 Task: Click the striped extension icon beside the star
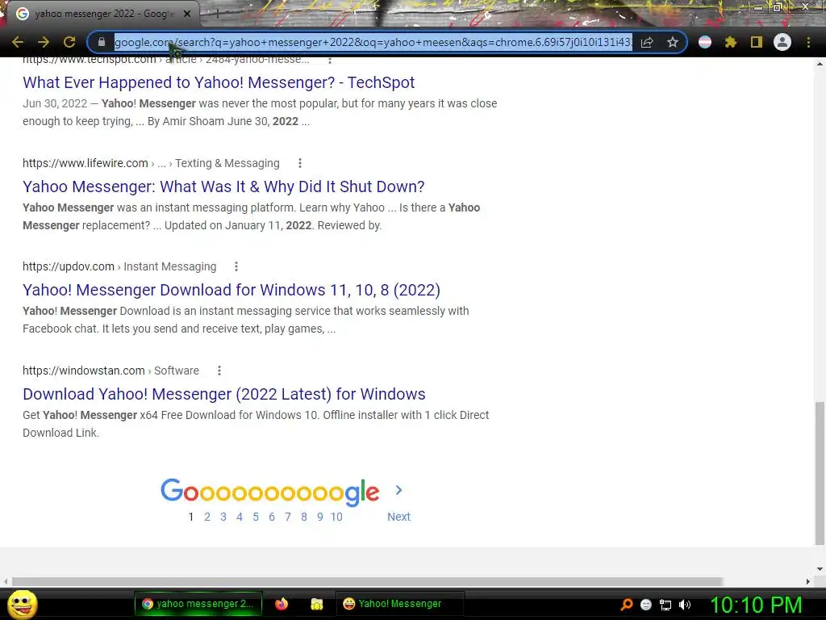coord(705,42)
